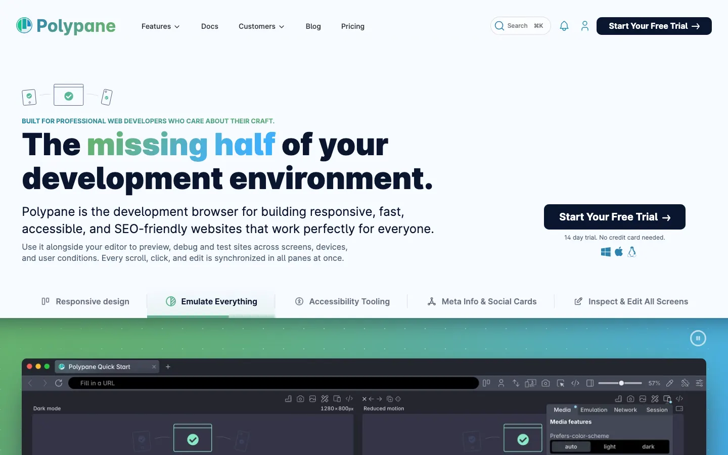Click the zoom slider at 57%
728x455 pixels.
621,383
